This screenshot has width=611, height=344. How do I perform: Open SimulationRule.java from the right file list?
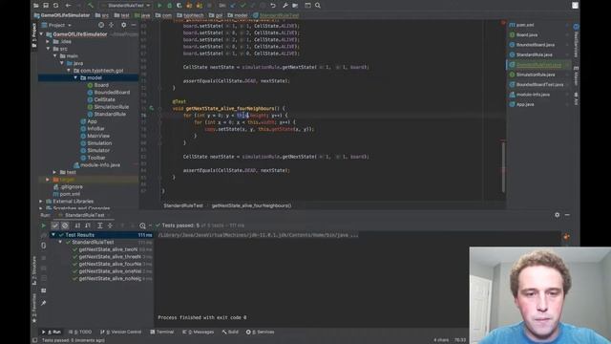click(x=533, y=75)
